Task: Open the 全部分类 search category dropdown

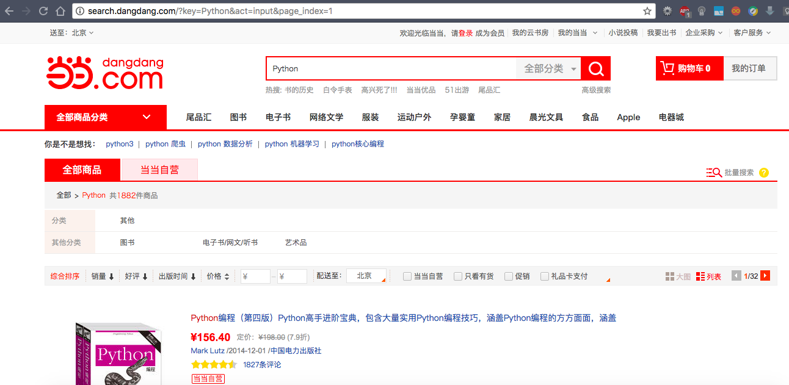Action: (549, 68)
